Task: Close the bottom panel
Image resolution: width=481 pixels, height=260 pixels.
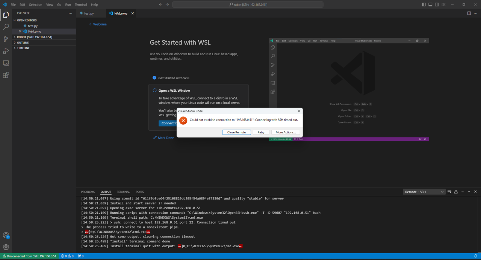Action: point(475,192)
